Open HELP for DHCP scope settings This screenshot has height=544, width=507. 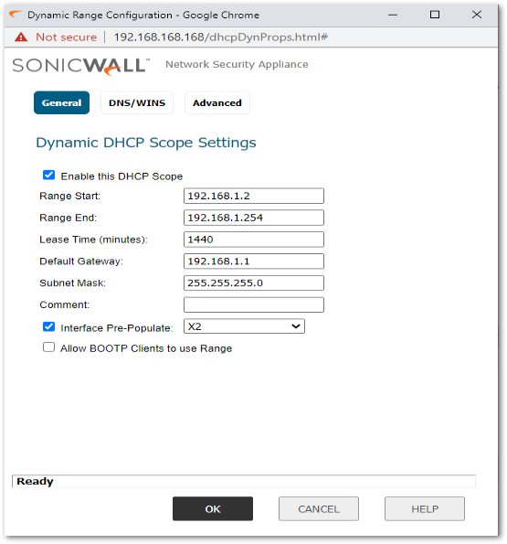(x=425, y=509)
